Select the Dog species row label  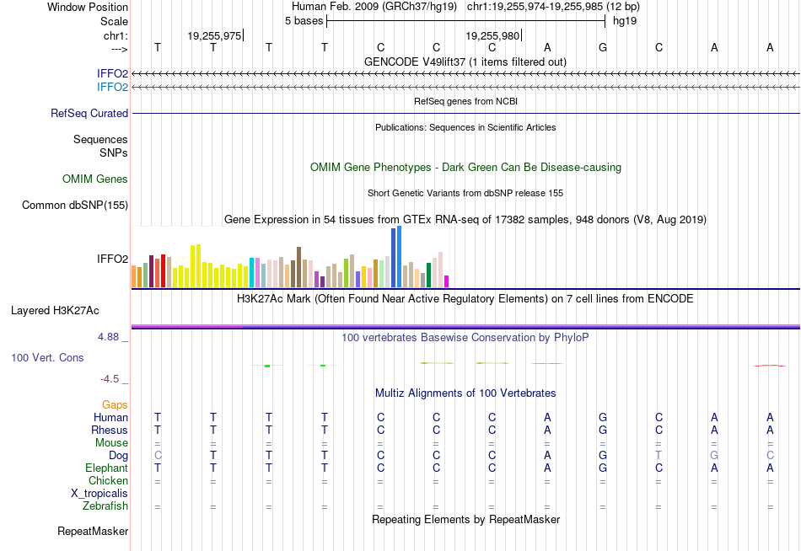pyautogui.click(x=119, y=456)
